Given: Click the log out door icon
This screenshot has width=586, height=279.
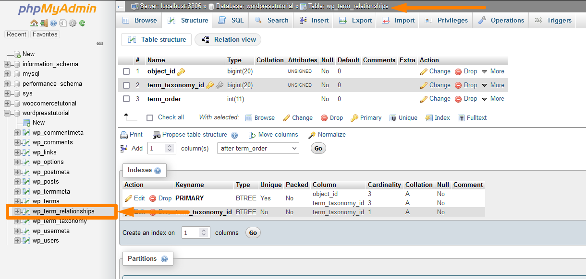Looking at the screenshot, I should point(44,23).
